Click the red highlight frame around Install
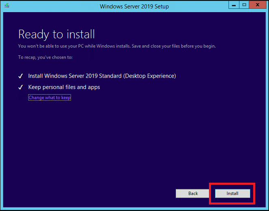269x211 pixels. click(x=232, y=184)
